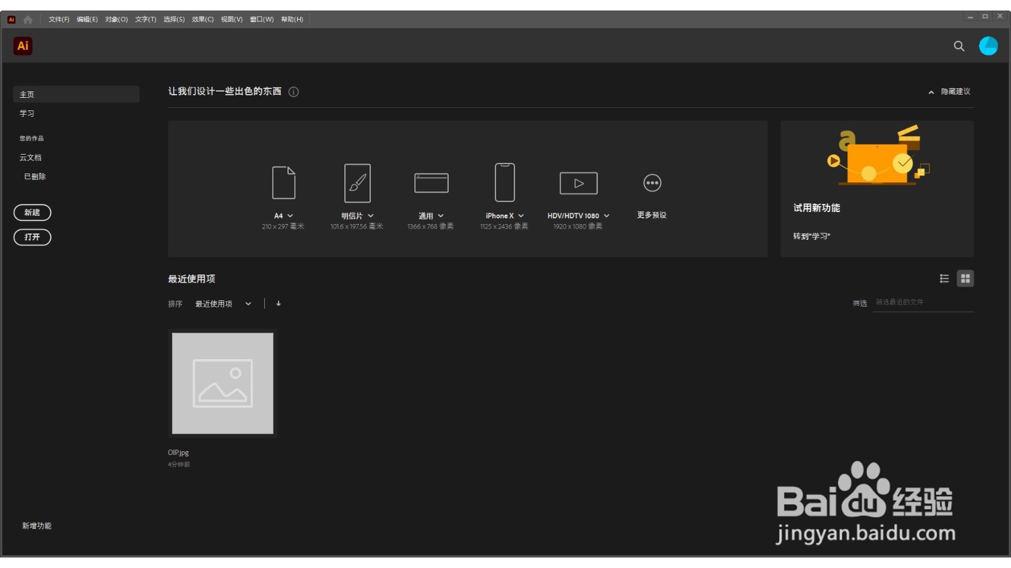This screenshot has width=1011, height=568.
Task: Open the 编辑(E) menu
Action: [x=87, y=20]
